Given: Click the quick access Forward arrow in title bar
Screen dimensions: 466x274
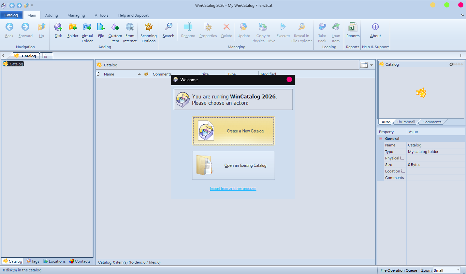Looking at the screenshot, I should (19, 5).
